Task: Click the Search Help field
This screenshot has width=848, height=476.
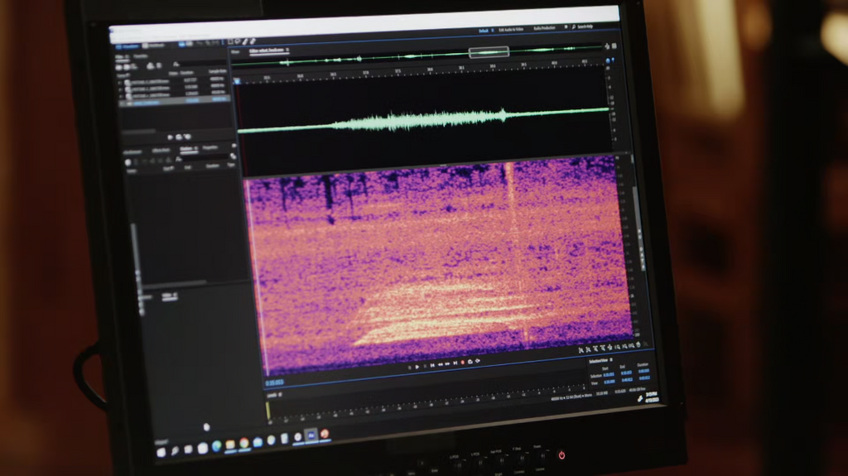Action: point(585,26)
